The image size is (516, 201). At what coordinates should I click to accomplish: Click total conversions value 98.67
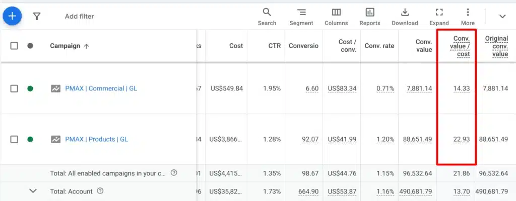pyautogui.click(x=310, y=173)
